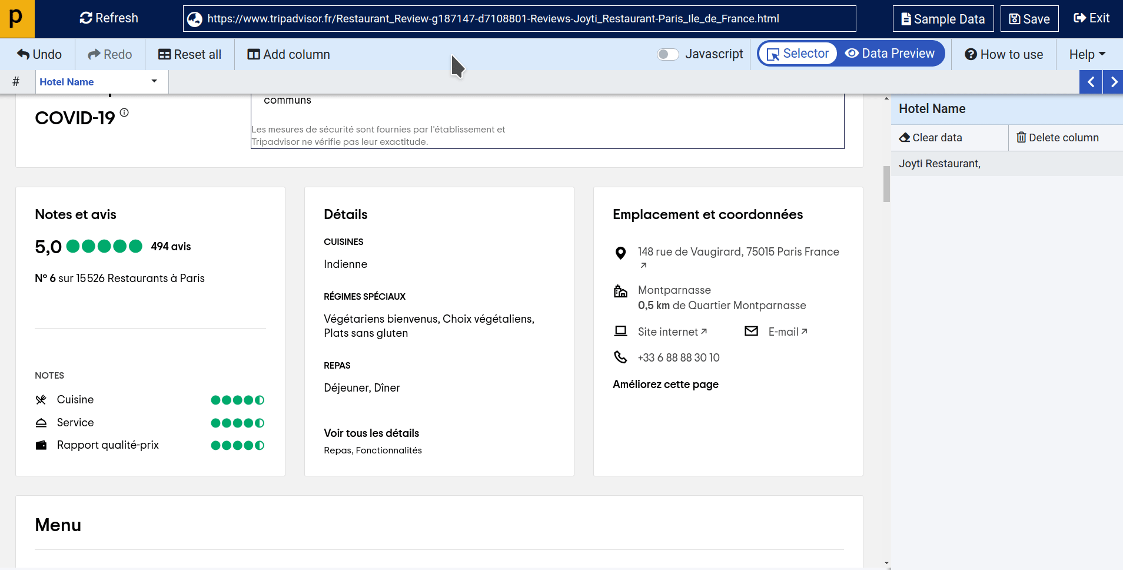Open the E-mail link

point(788,332)
